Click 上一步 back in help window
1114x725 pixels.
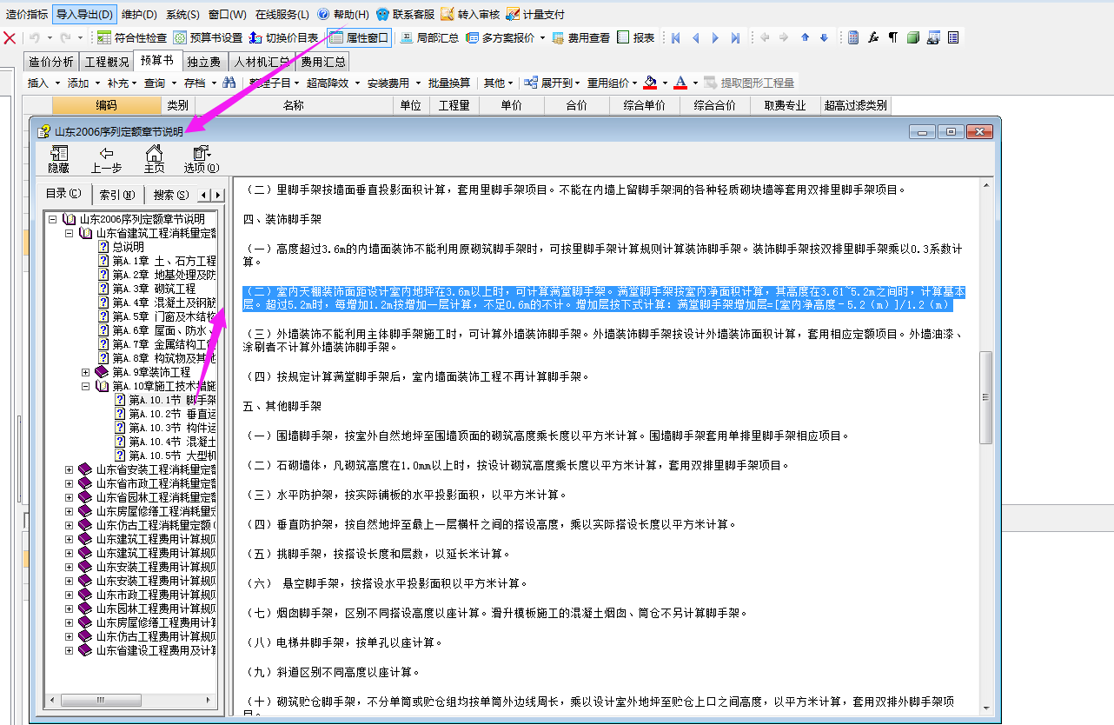coord(106,160)
